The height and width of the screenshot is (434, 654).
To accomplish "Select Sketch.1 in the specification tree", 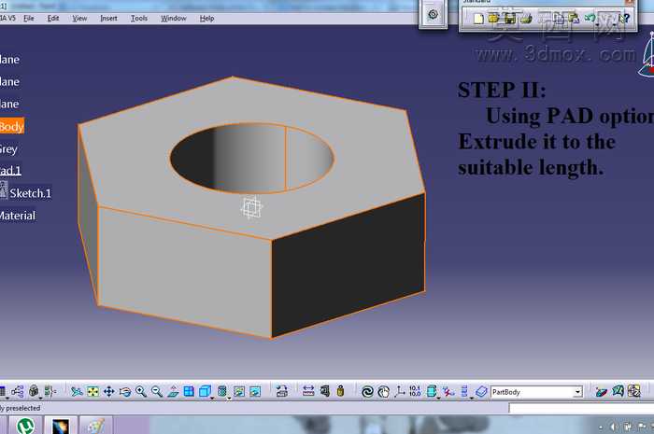I will [x=31, y=193].
